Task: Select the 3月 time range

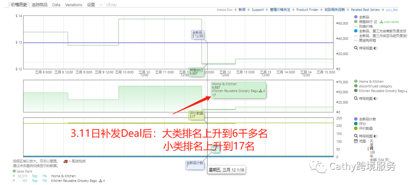Action: tap(373, 152)
